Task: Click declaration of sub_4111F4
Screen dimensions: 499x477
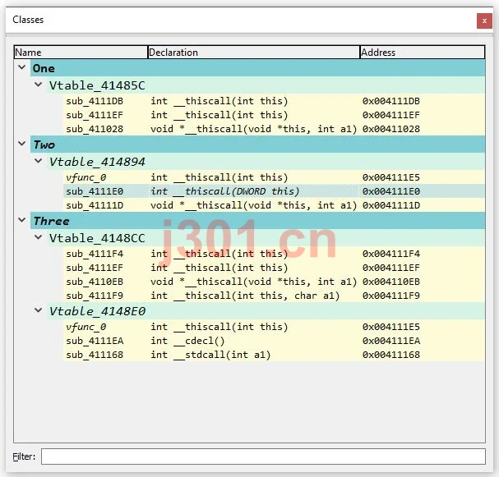Action: point(219,254)
